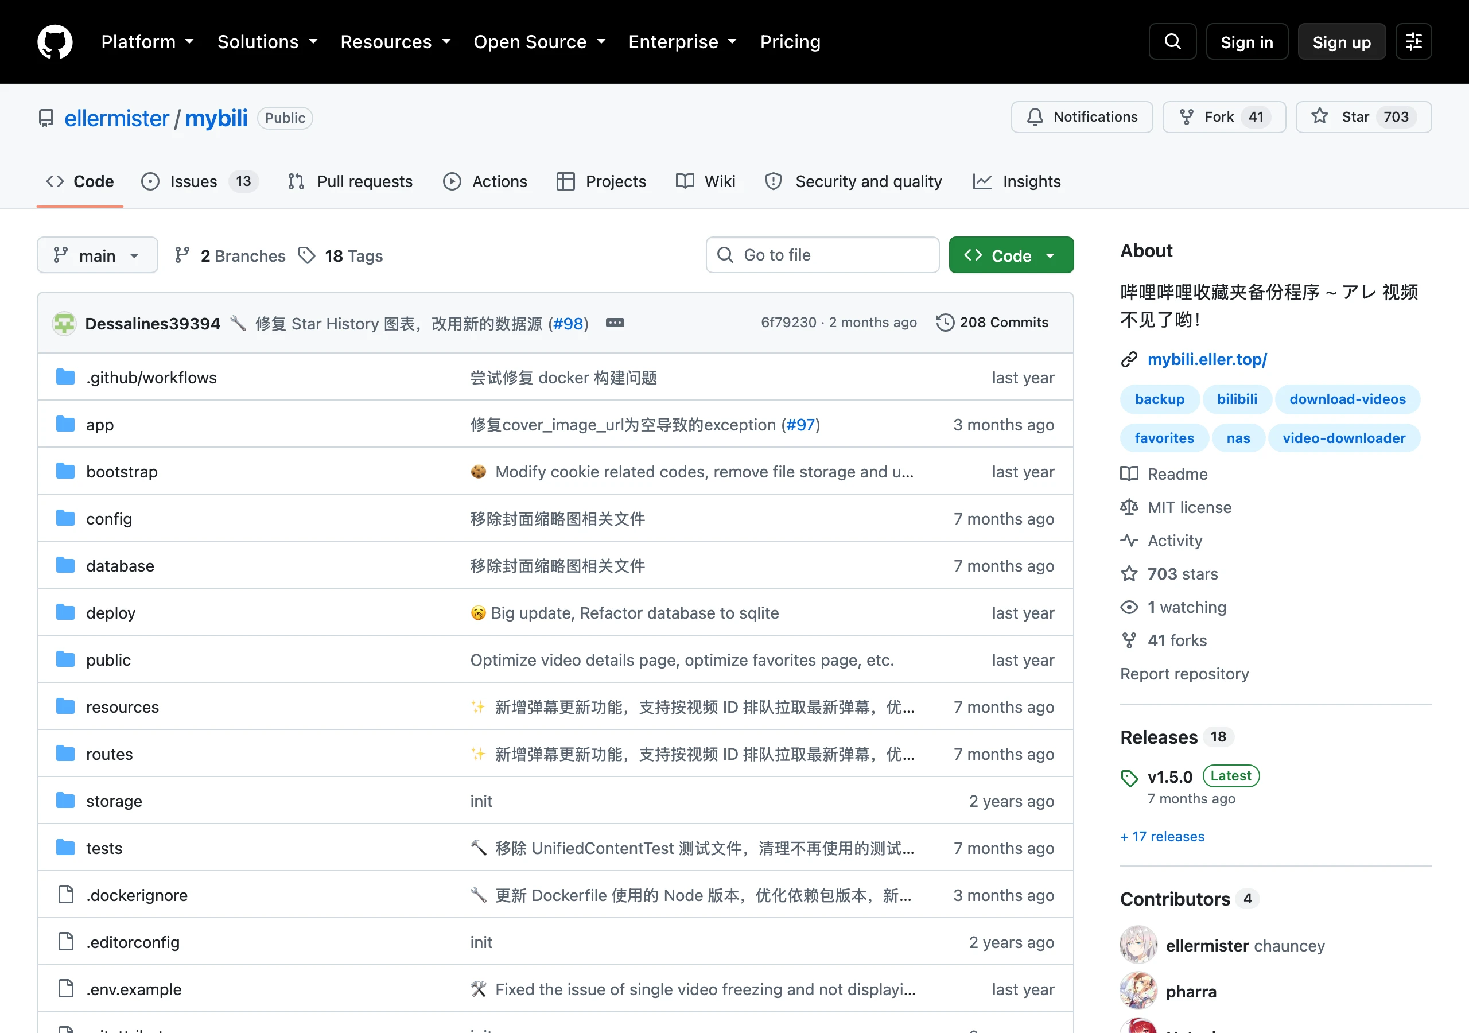Viewport: 1469px width, 1033px height.
Task: Expand the Open Source menu
Action: pos(539,41)
